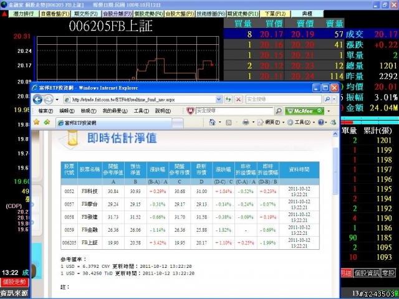
Task: Click the 零股 button at the bottom right
Action: pyautogui.click(x=388, y=273)
